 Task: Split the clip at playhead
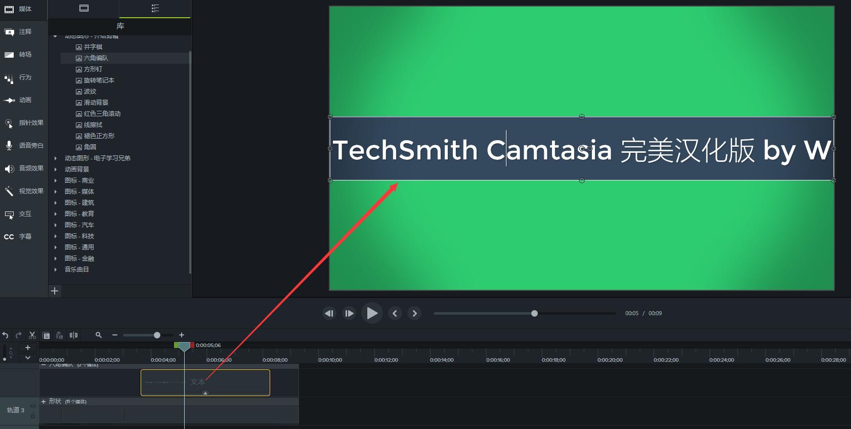coord(73,335)
